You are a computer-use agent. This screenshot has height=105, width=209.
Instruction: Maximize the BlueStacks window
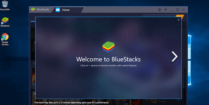[178, 10]
